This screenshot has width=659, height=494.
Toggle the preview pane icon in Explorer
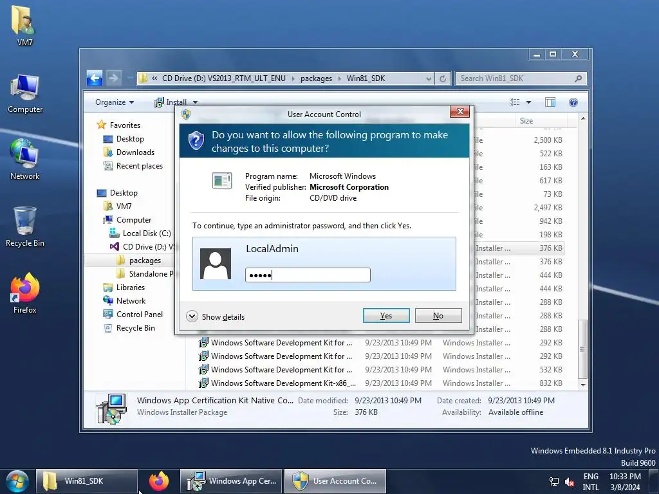click(x=550, y=102)
